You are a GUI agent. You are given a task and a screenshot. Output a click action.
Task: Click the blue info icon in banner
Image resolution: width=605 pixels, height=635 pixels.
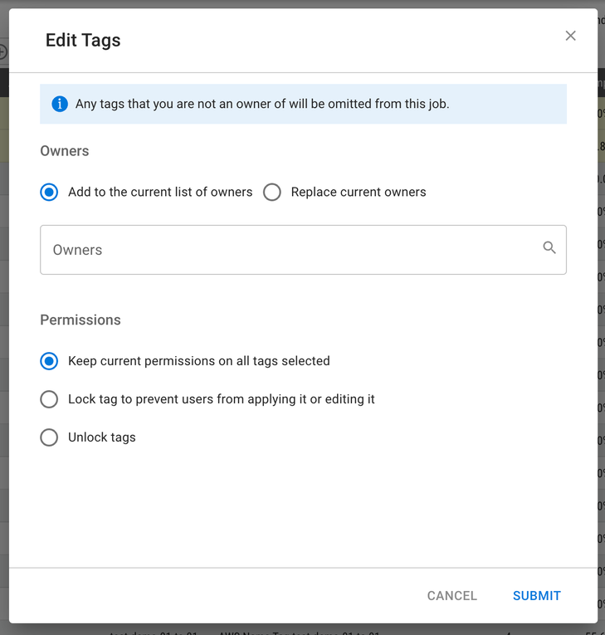point(60,104)
